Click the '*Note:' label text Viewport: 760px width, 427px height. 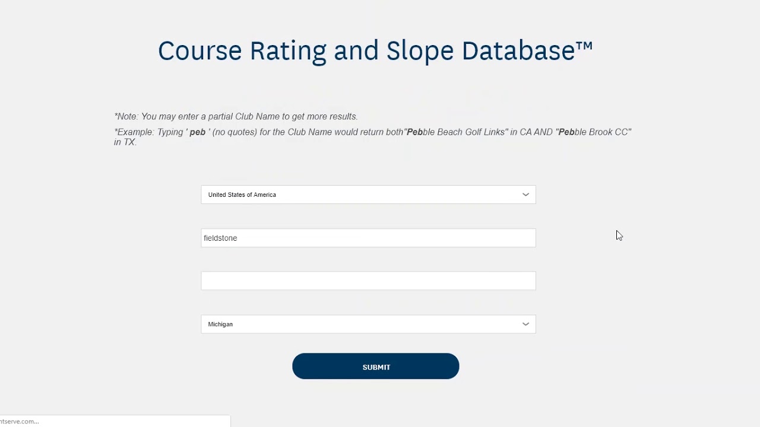point(126,116)
